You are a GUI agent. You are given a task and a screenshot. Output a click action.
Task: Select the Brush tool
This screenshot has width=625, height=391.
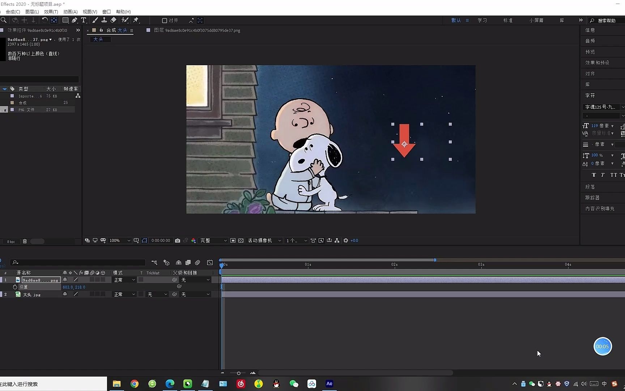(x=95, y=20)
